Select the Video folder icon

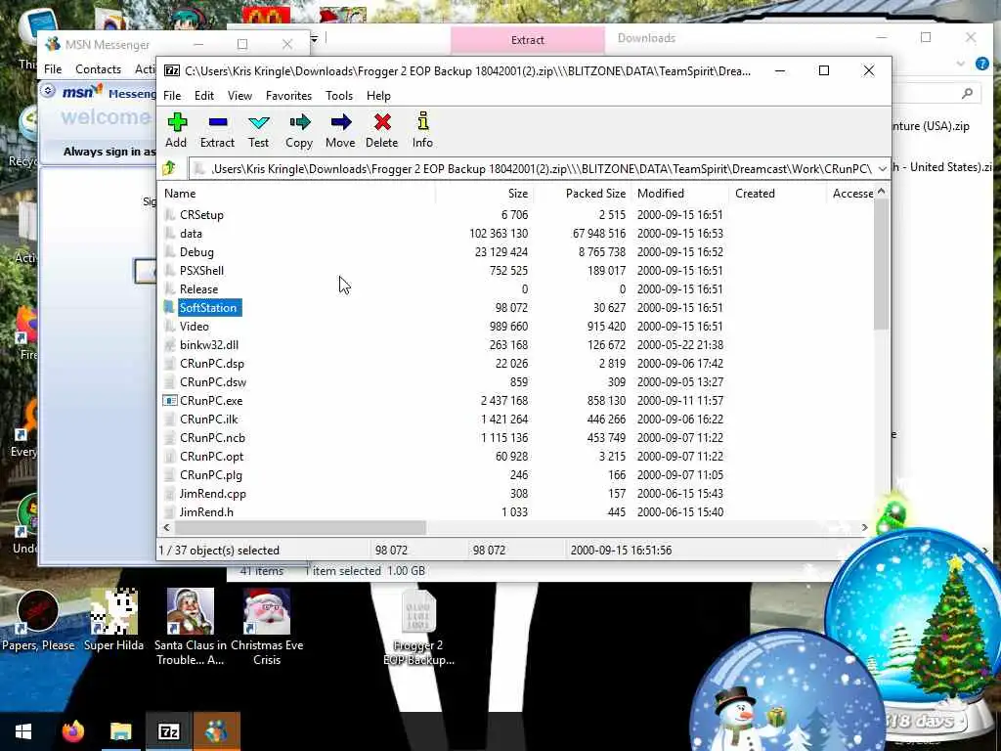(x=170, y=327)
